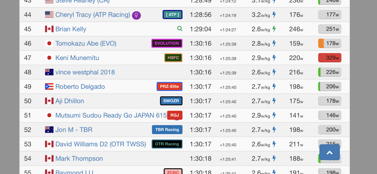The image size is (377, 174).
Task: Click the green magnifier icon on Brian Kelly row
Action: [180, 29]
